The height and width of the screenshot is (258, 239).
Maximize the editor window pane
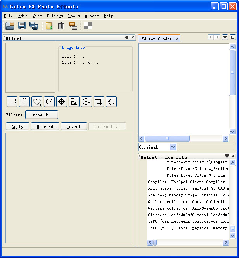pyautogui.click(x=233, y=37)
